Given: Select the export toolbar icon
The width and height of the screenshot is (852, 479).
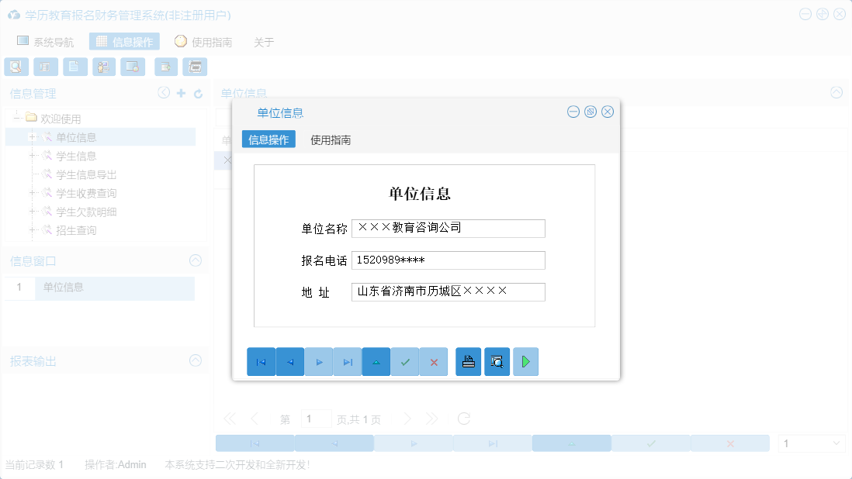Looking at the screenshot, I should [165, 67].
